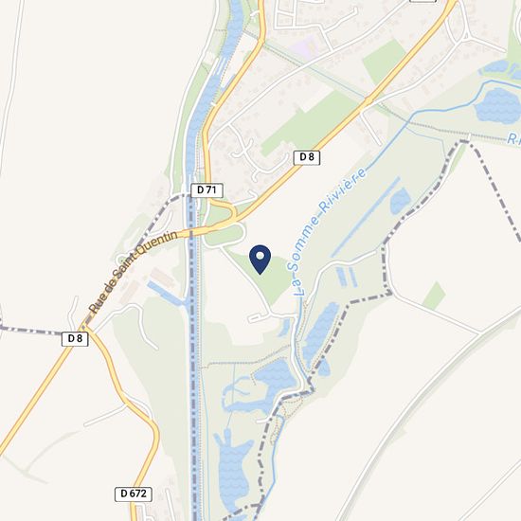
Task: Select the canal basin branching west of the canal
Action: click(x=166, y=293)
